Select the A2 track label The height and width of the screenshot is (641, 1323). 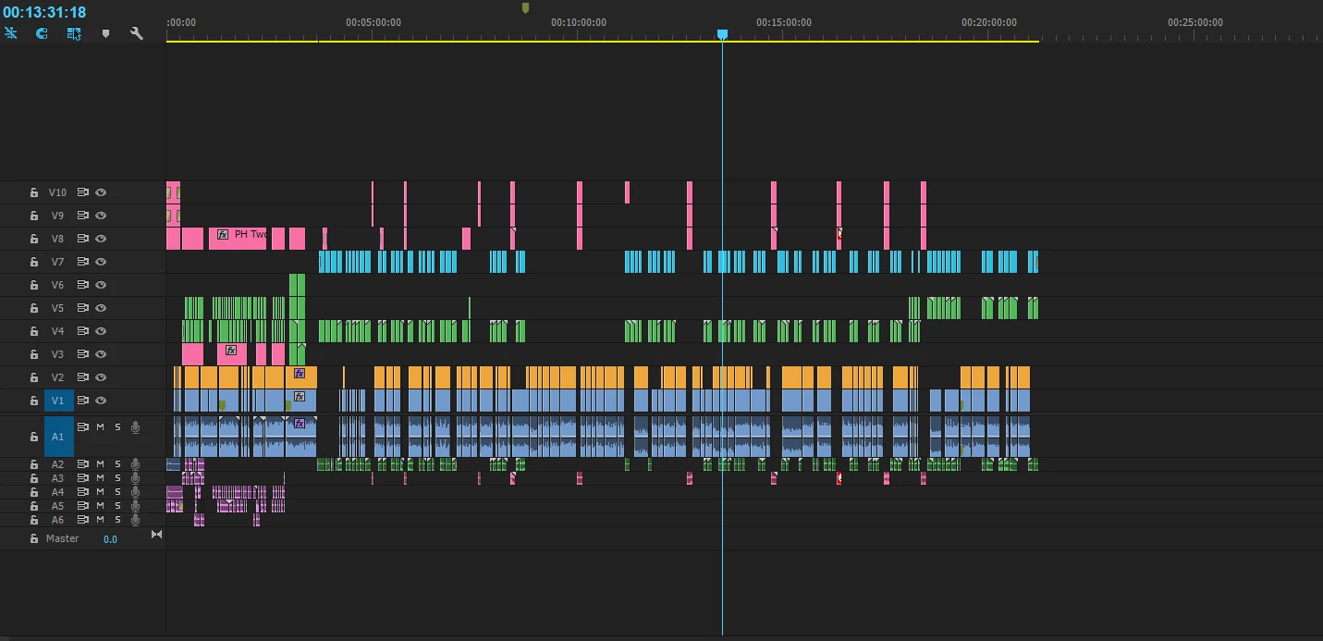point(57,464)
